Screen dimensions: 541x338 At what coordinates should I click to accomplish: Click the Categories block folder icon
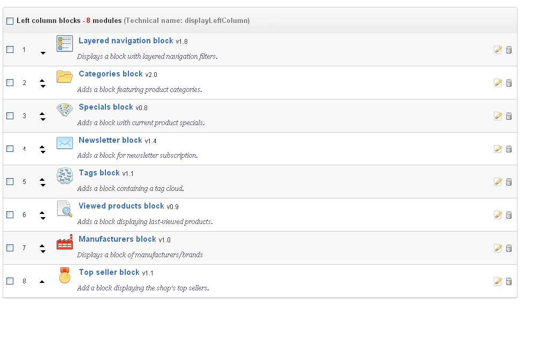pyautogui.click(x=64, y=76)
